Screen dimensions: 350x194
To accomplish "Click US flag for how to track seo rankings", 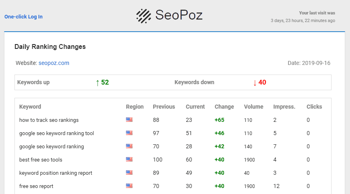I will pos(129,120).
